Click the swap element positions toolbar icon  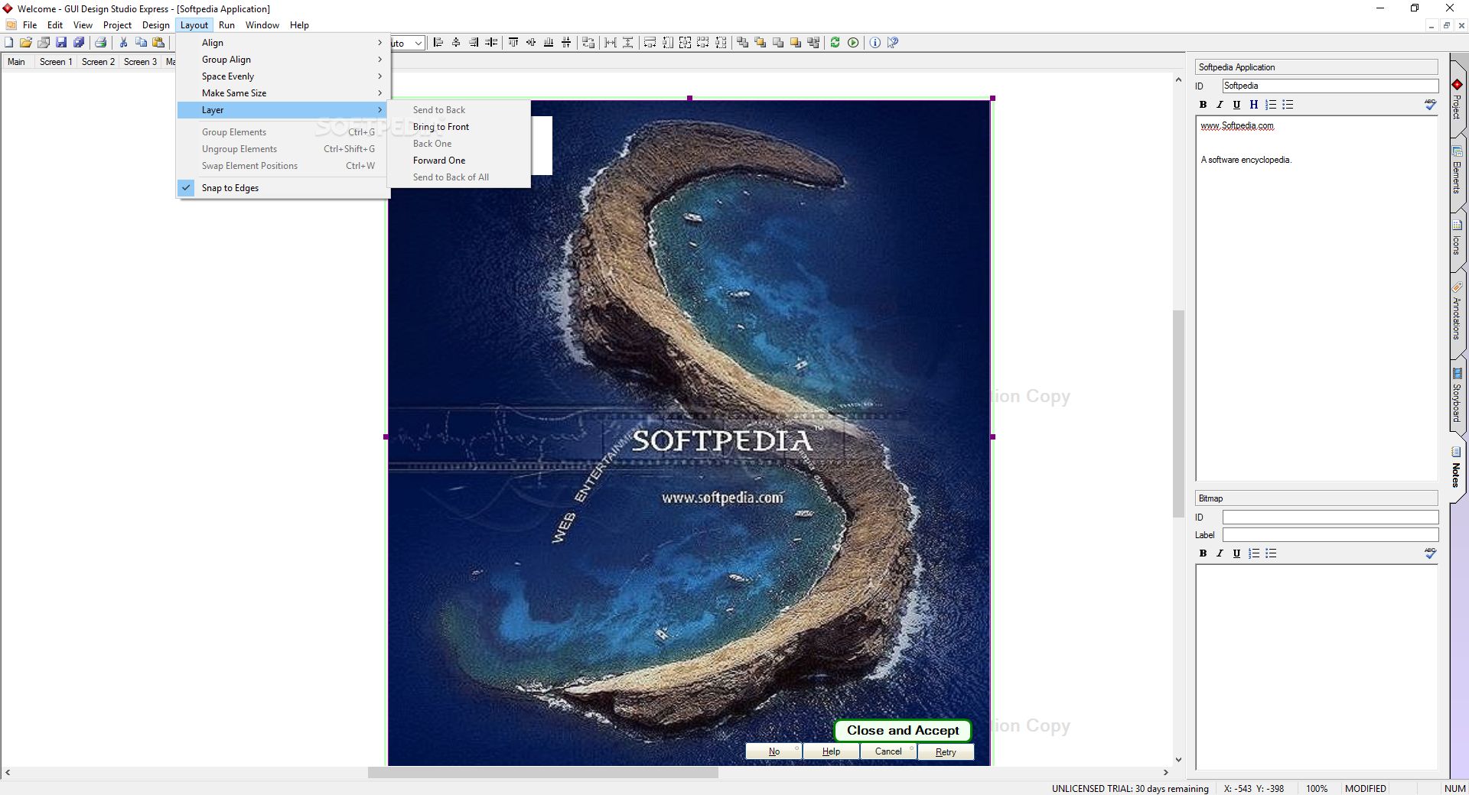tap(588, 43)
